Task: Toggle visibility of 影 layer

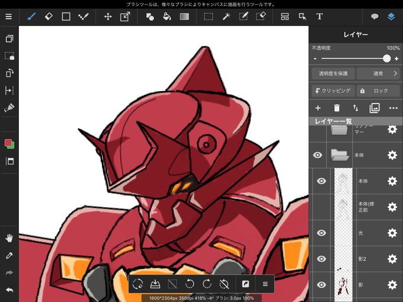Action: point(321,285)
